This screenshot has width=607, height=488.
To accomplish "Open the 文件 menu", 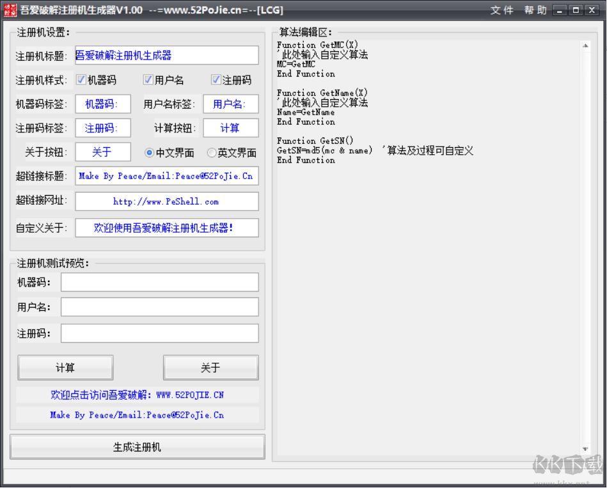I will click(x=502, y=10).
